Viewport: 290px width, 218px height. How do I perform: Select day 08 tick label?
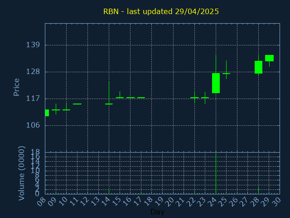tap(41, 202)
